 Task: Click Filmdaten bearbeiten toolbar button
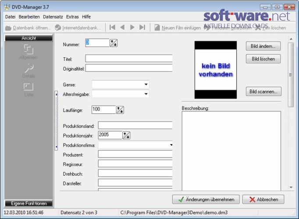(x=228, y=28)
